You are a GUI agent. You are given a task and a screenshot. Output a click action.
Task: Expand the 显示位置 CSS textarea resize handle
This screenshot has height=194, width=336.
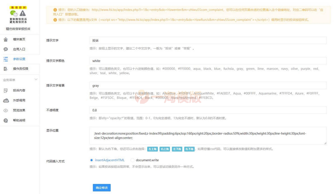[325, 143]
